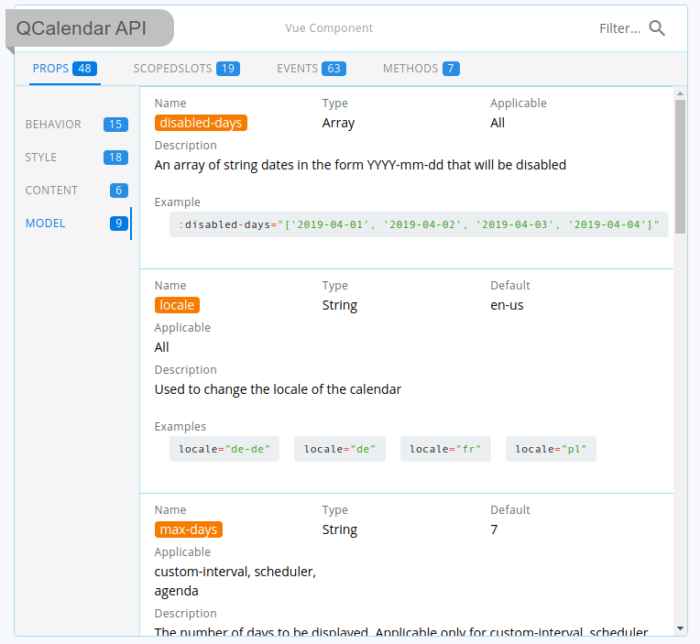Viewport: 700px width, 644px height.
Task: Click the max-days prop name badge
Action: [x=189, y=529]
